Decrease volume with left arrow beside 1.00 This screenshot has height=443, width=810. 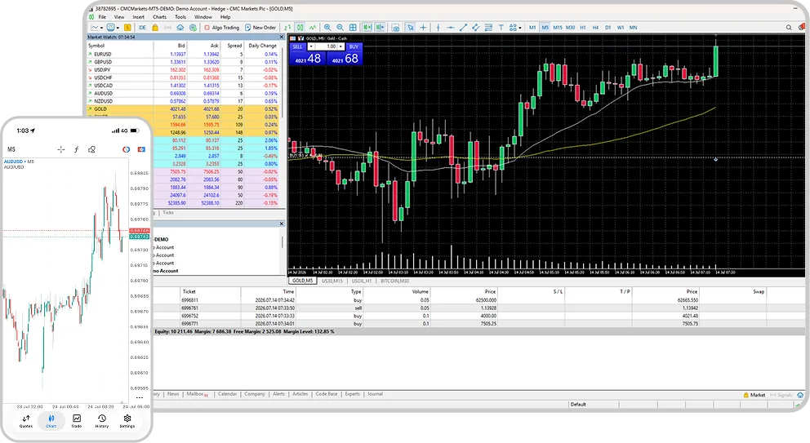pos(311,47)
